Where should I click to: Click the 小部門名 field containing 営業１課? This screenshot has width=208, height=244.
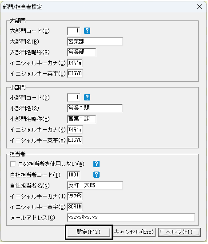(95, 108)
